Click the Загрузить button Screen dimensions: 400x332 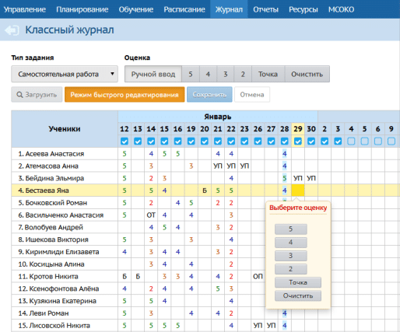pos(37,95)
